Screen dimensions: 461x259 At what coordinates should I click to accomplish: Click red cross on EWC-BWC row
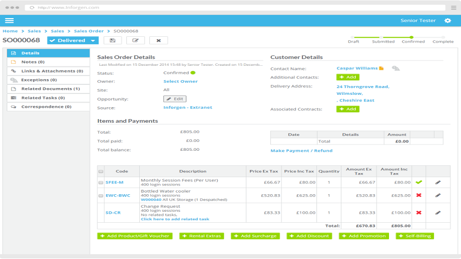pyautogui.click(x=419, y=195)
